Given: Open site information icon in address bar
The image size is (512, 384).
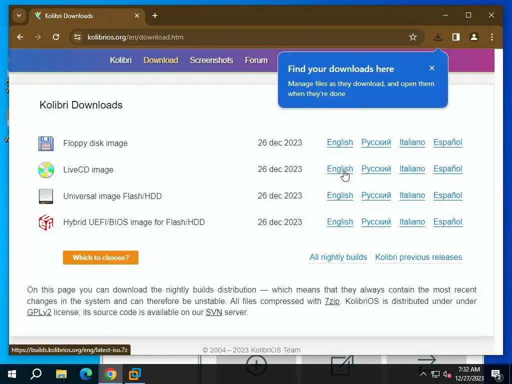Looking at the screenshot, I should click(x=77, y=37).
